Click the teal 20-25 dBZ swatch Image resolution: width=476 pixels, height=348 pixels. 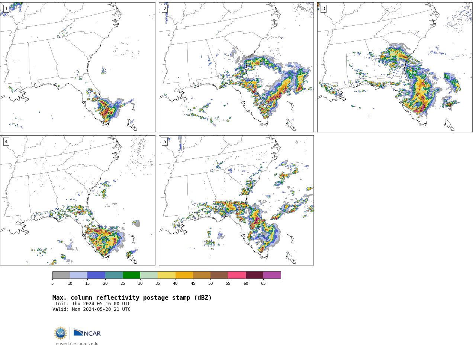click(x=114, y=275)
